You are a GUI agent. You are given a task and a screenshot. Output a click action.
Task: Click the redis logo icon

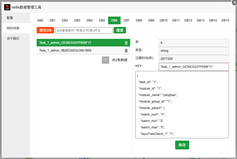tap(7, 7)
